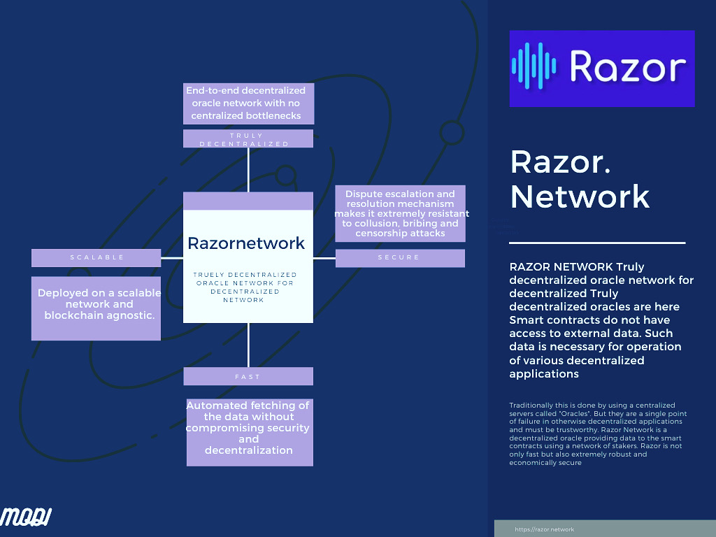Viewport: 716px width, 537px height.
Task: Click the Razor soundwave logo icon
Action: 534,66
